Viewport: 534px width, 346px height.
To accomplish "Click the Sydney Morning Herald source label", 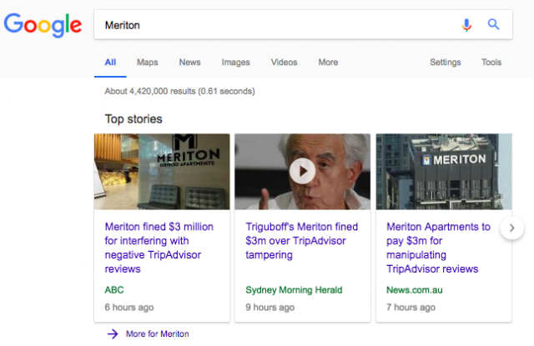I will [x=294, y=290].
